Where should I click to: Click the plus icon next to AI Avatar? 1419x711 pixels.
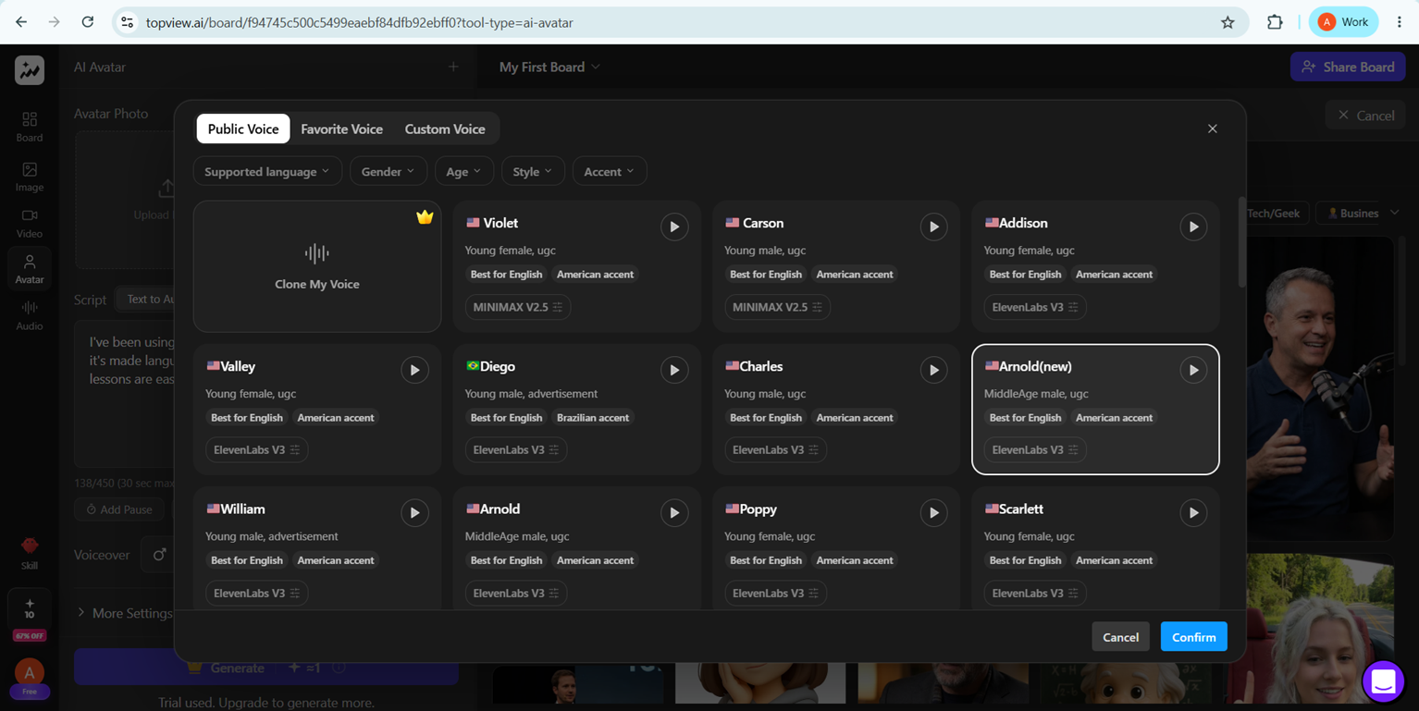453,67
